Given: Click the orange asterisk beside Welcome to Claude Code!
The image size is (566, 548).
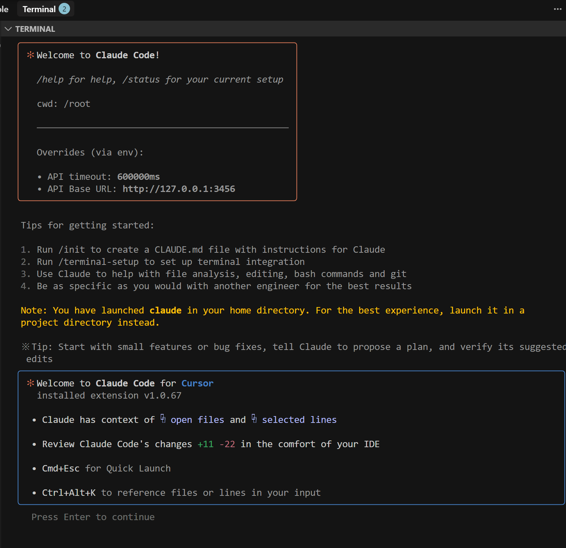Looking at the screenshot, I should point(31,55).
